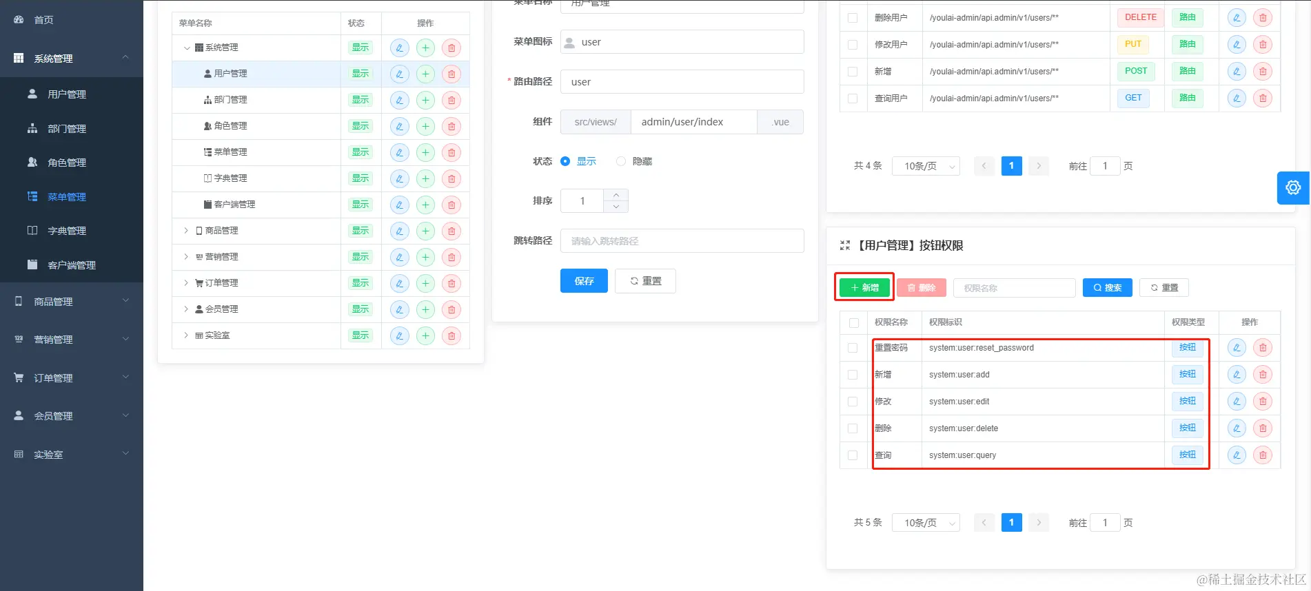Screen dimensions: 1311x591
Task: Tick checkbox for 查询用户 route row
Action: pyautogui.click(x=853, y=98)
